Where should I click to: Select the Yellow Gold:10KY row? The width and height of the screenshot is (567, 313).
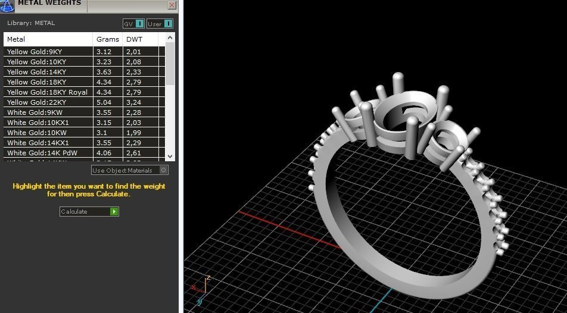(84, 62)
